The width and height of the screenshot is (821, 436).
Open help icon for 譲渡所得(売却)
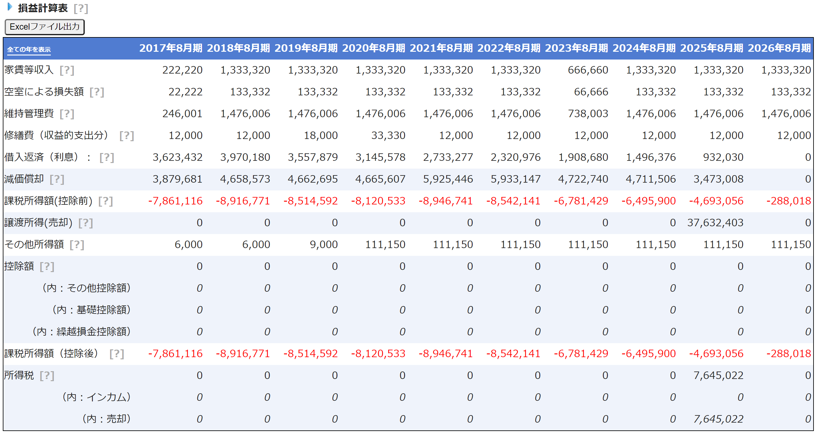click(86, 223)
